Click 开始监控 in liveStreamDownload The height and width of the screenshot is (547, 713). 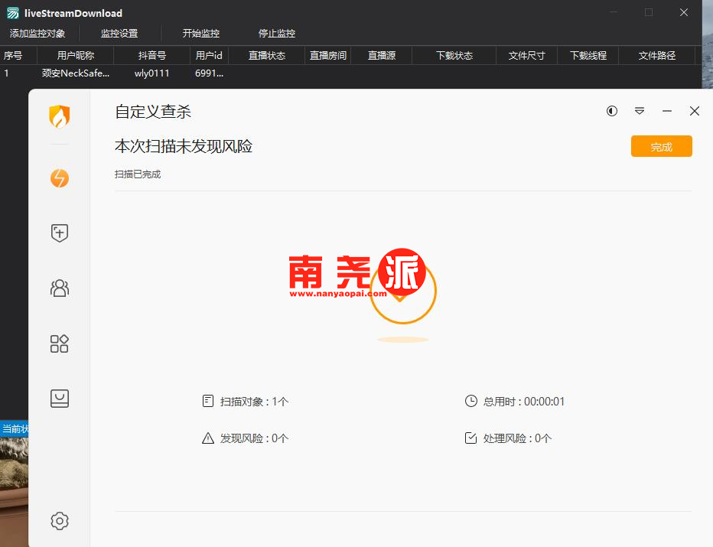pyautogui.click(x=201, y=33)
